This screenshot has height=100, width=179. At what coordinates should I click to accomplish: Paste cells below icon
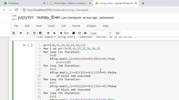coord(41,33)
